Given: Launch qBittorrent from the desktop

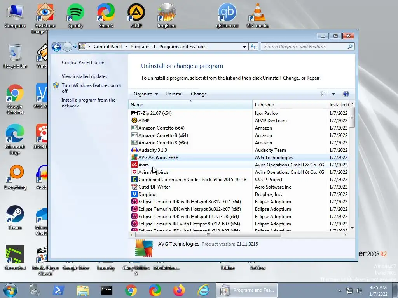Looking at the screenshot, I should [x=227, y=15].
